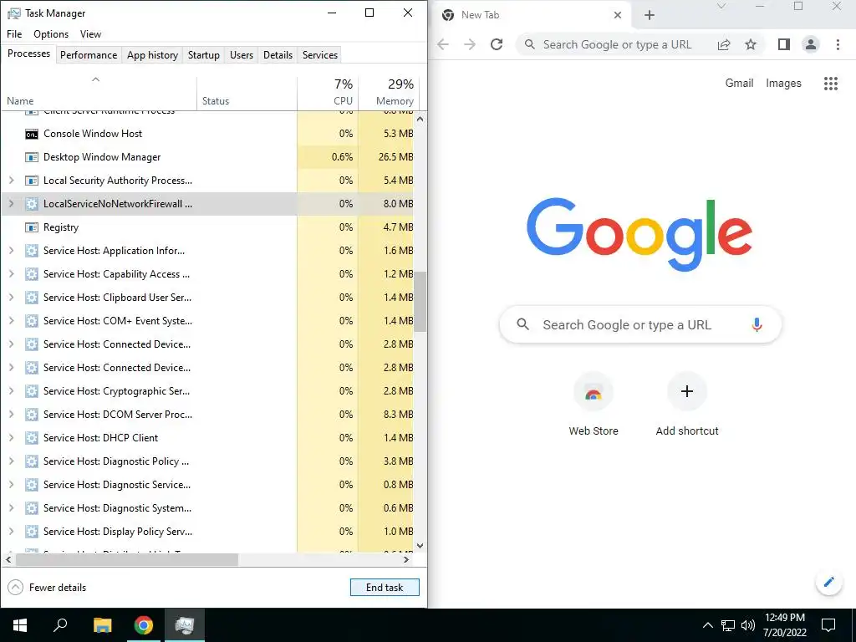This screenshot has height=642, width=856.
Task: Select the Service Host: Diagnostic Policy row
Action: pos(207,461)
